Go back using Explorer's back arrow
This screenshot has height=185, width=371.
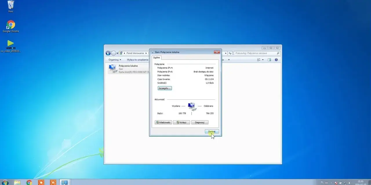pyautogui.click(x=108, y=53)
